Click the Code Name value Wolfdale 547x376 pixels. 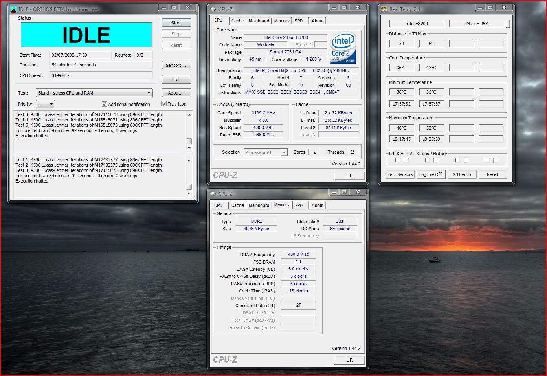coord(266,45)
